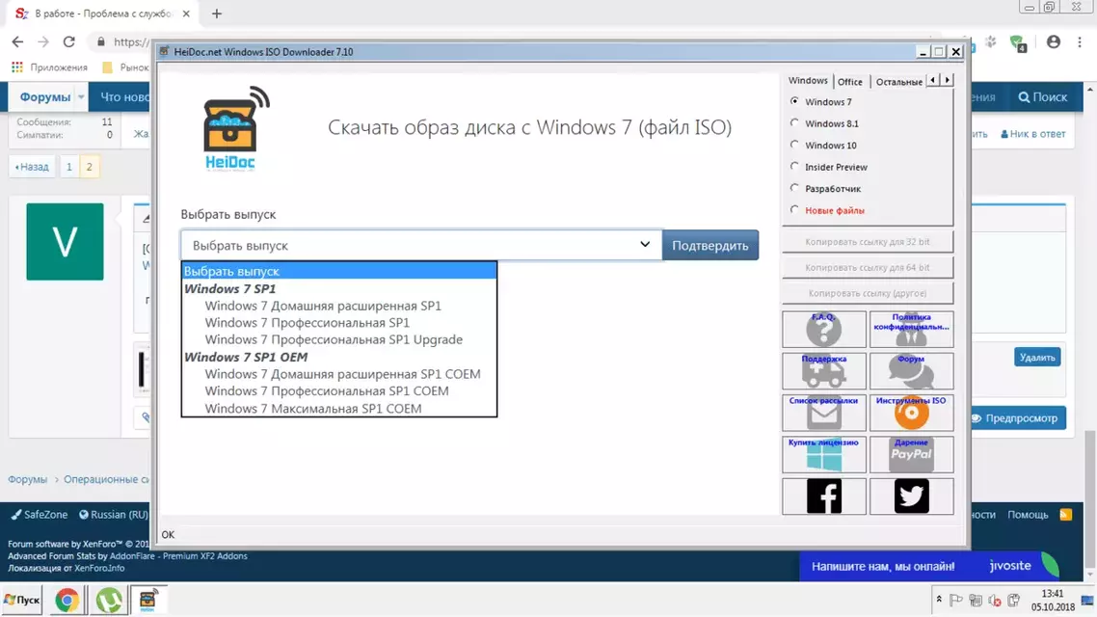The width and height of the screenshot is (1097, 617).
Task: Open the Список рассылки mail icon
Action: click(823, 413)
